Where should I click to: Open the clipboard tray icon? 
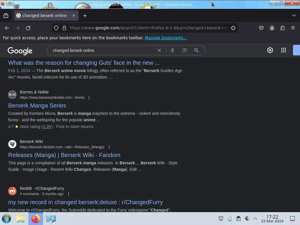click(x=238, y=219)
